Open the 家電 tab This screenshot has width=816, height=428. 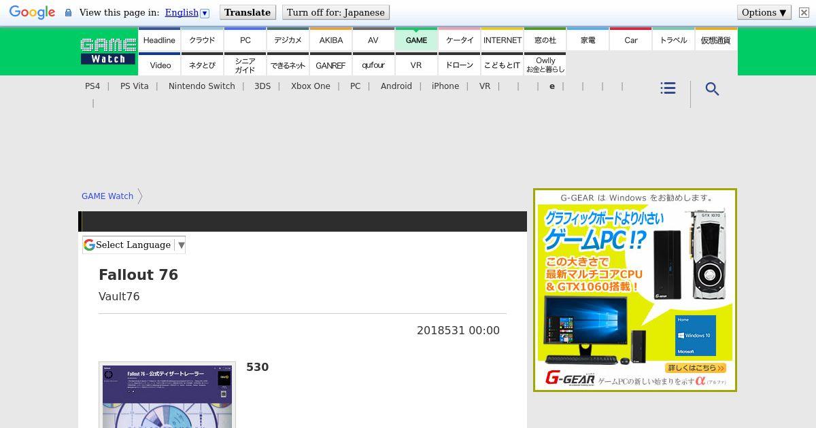point(588,39)
